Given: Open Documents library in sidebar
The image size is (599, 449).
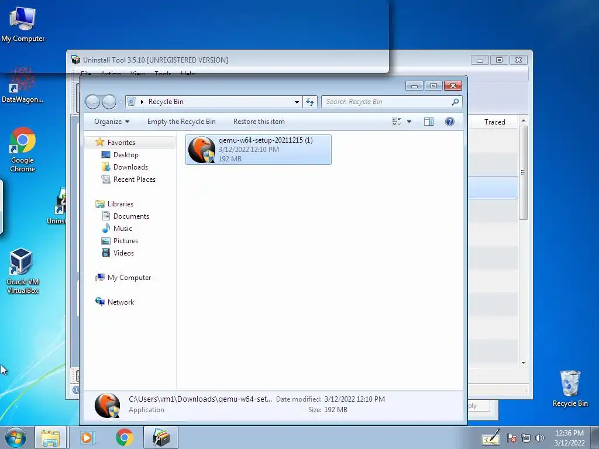Looking at the screenshot, I should (131, 216).
